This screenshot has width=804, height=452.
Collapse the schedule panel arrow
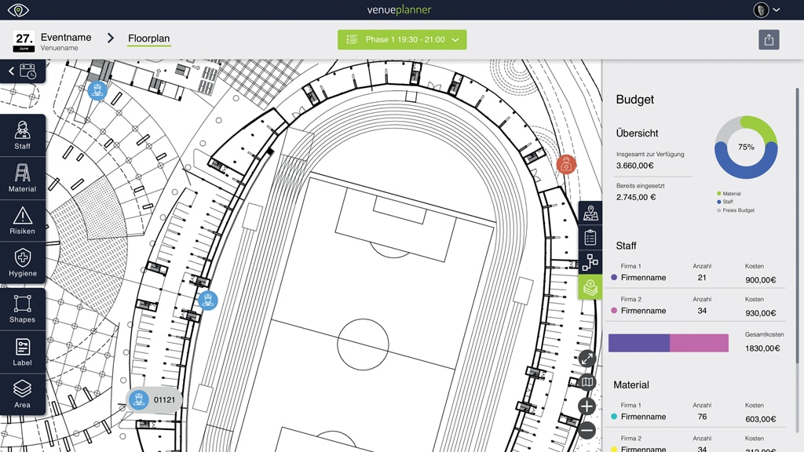point(12,71)
